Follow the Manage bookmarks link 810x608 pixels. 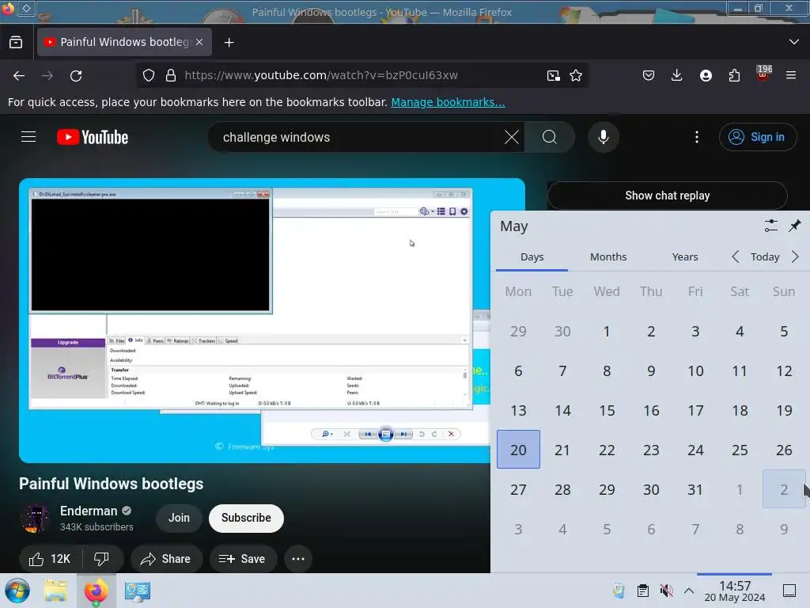[x=448, y=102]
